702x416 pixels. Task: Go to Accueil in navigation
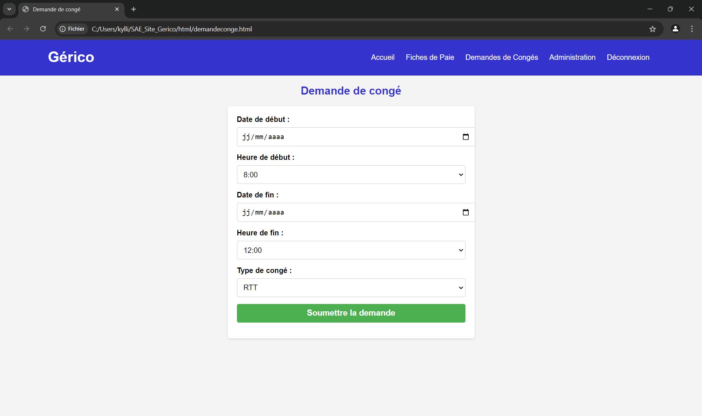[382, 57]
